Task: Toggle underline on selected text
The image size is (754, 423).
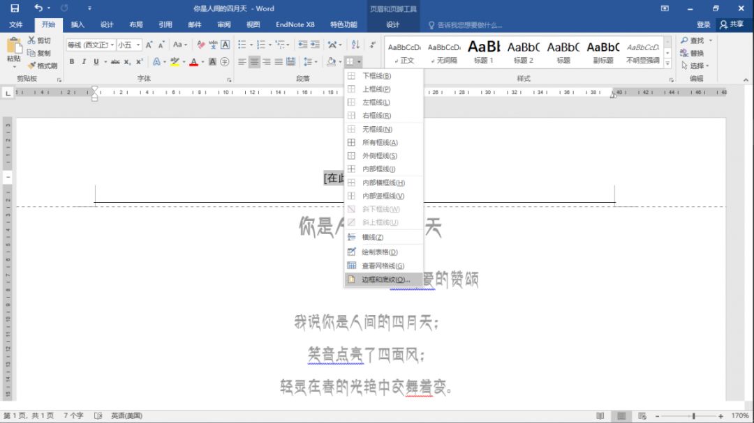Action: tap(95, 61)
